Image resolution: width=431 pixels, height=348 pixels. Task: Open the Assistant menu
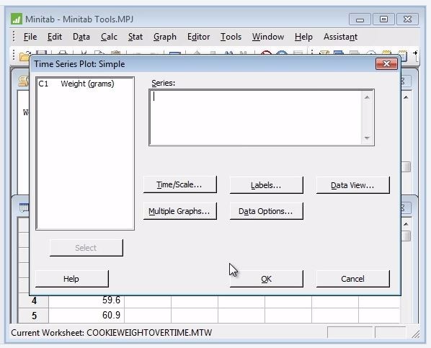click(x=340, y=37)
